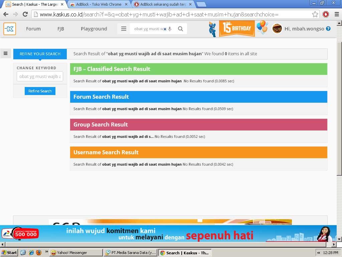Screen dimensions: 342x257
Task: Click the 'We found 0 items' summary text
Action: click(231, 54)
